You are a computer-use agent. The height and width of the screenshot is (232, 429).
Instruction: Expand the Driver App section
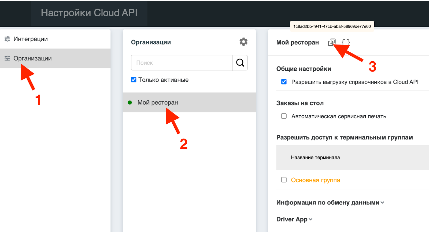pos(294,219)
